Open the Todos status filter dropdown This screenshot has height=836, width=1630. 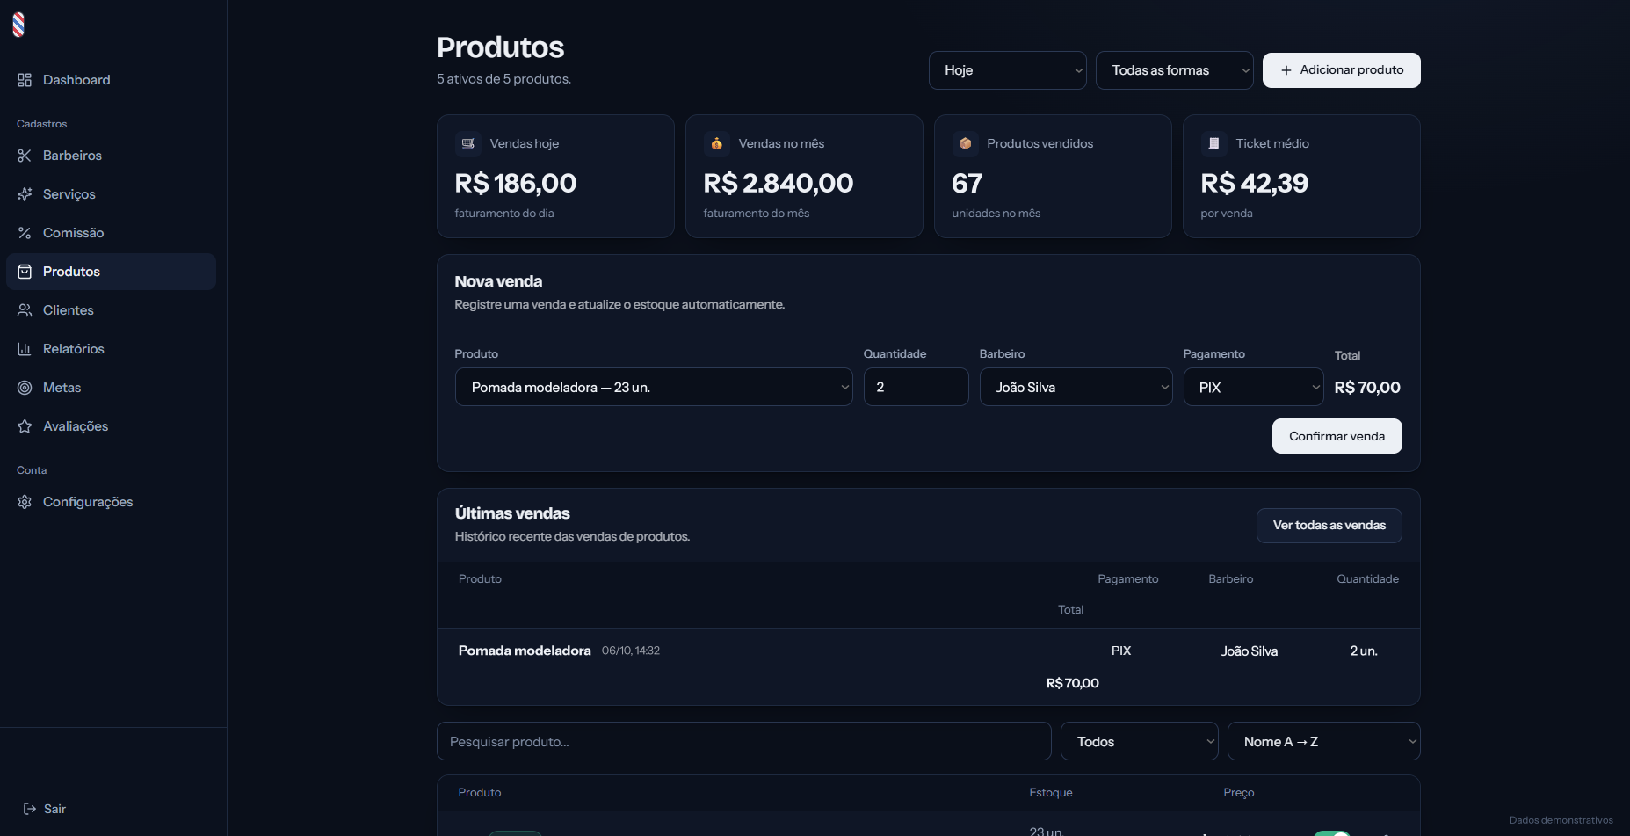tap(1140, 741)
